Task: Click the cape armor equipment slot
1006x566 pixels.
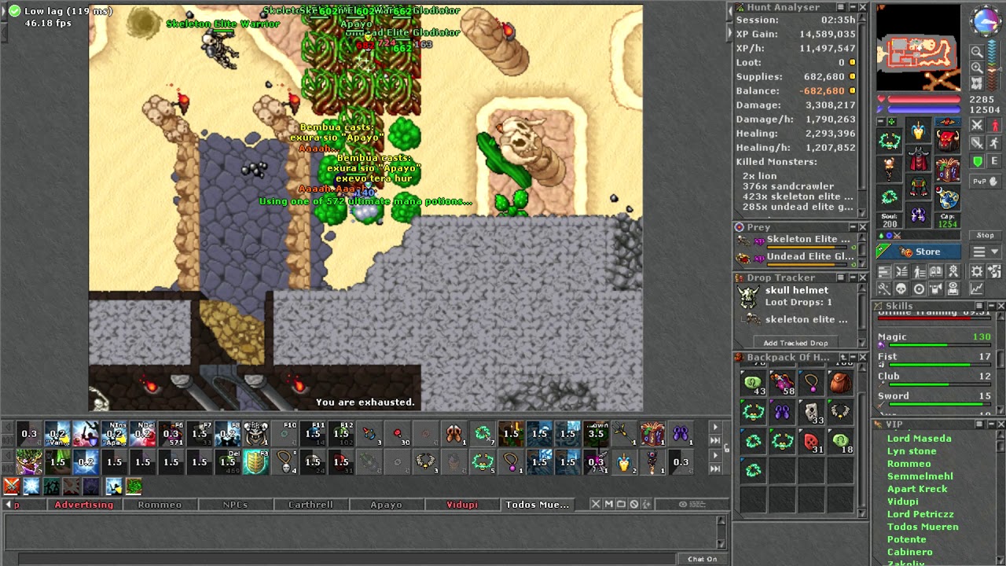Action: [919, 158]
